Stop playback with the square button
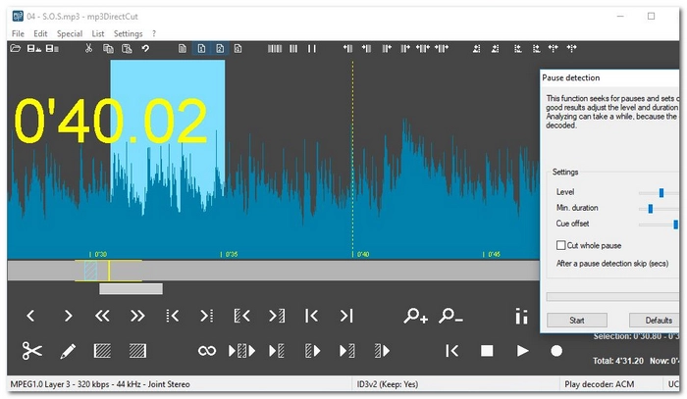The height and width of the screenshot is (399, 687). click(x=487, y=351)
